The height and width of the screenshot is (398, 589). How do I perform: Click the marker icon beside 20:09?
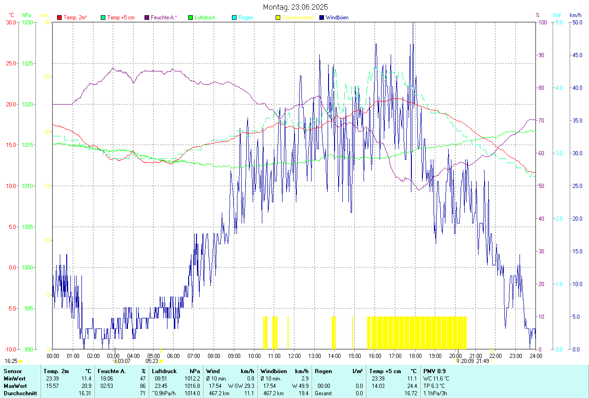(458, 361)
